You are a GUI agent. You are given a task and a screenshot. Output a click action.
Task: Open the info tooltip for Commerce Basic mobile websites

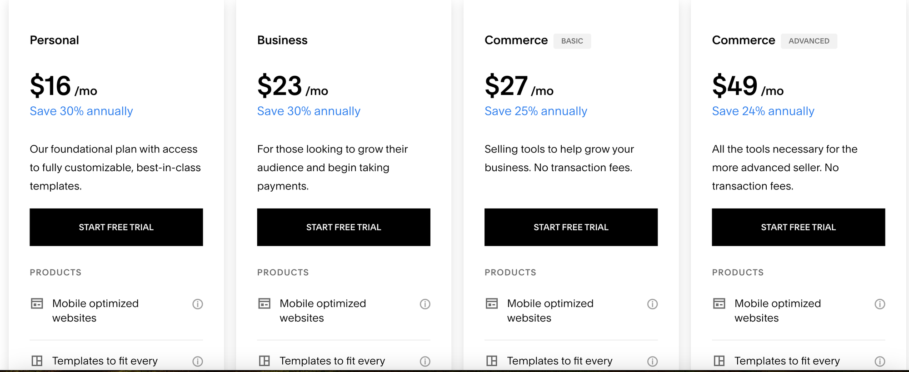click(653, 303)
